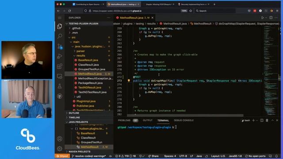Open the Extensions view

click(60, 66)
